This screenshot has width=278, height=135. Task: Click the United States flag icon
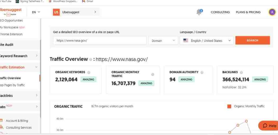[x=186, y=40]
